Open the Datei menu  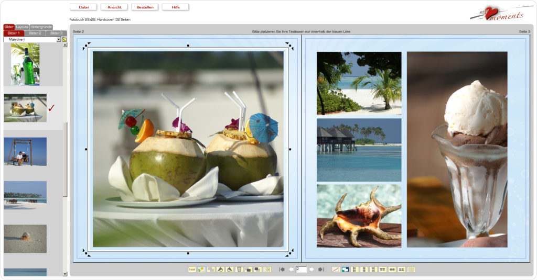point(83,7)
